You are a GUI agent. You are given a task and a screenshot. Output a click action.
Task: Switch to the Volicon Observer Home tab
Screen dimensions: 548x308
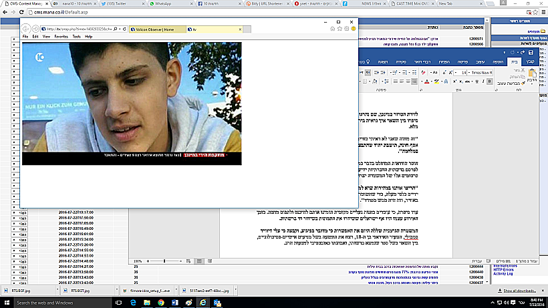point(157,29)
